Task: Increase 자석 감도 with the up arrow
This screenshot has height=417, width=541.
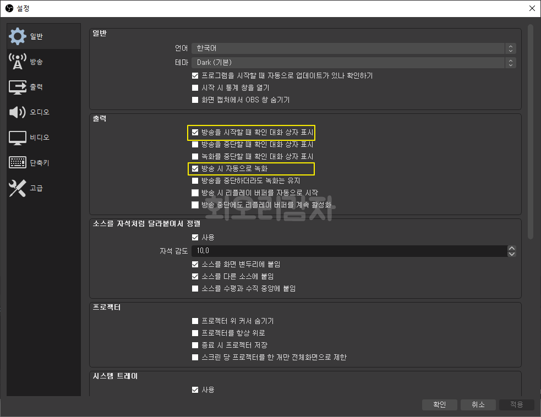Action: point(512,248)
